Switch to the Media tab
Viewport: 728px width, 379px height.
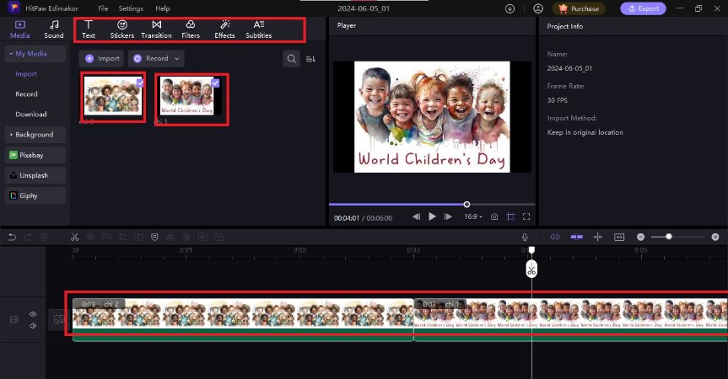click(x=20, y=29)
